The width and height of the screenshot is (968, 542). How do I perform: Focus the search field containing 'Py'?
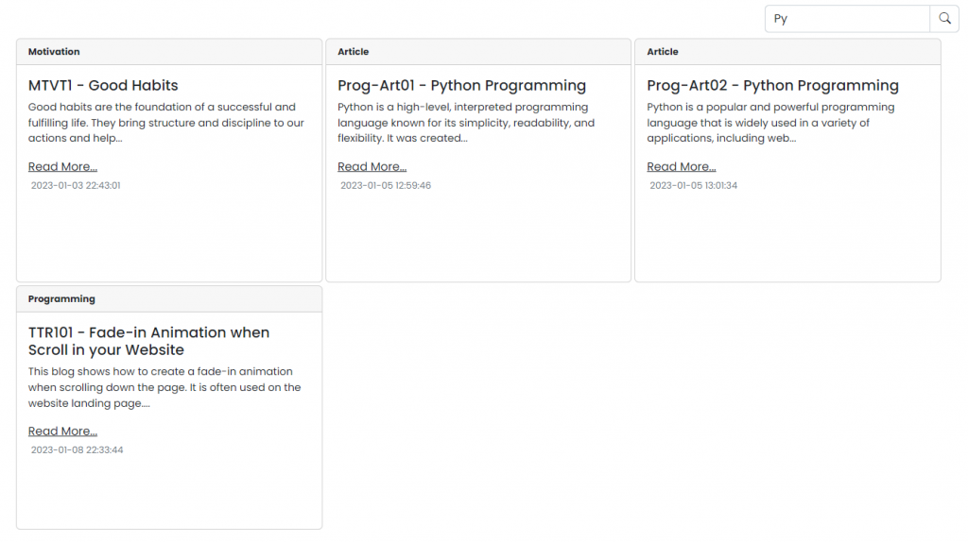(847, 19)
